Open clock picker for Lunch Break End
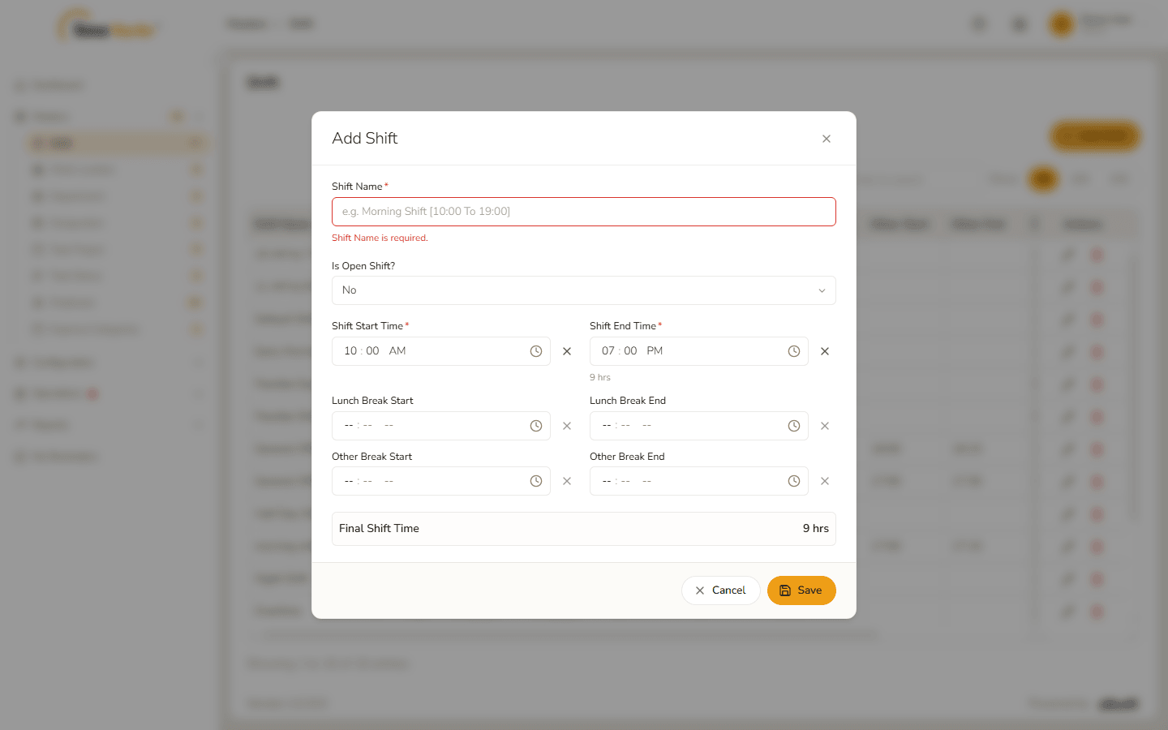 794,426
